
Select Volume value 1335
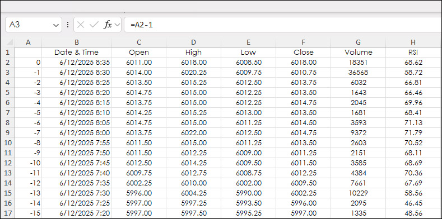[358, 213]
